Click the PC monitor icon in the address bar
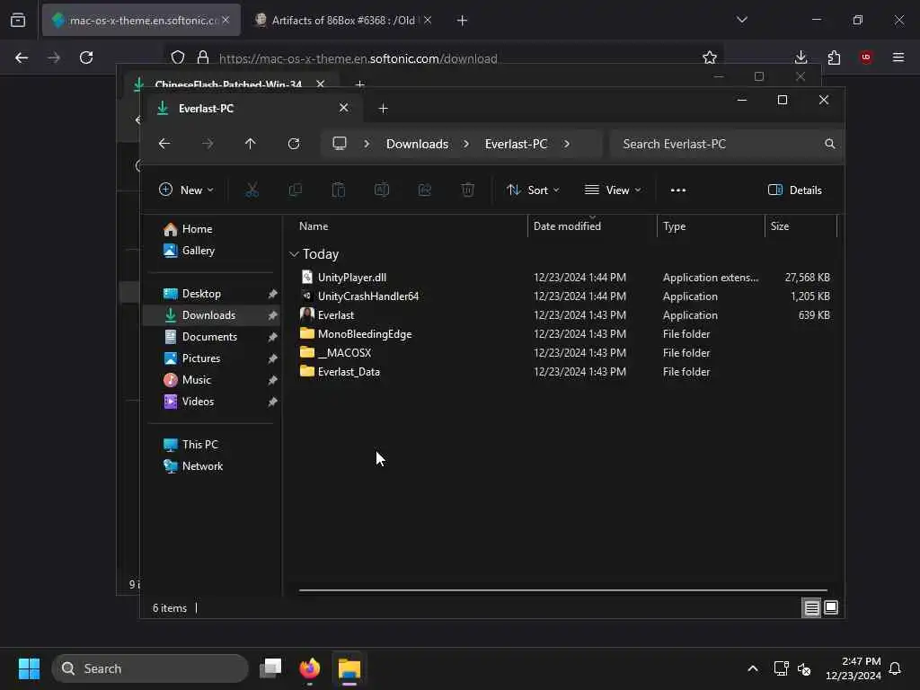Screen dimensions: 920x690 coord(340,144)
